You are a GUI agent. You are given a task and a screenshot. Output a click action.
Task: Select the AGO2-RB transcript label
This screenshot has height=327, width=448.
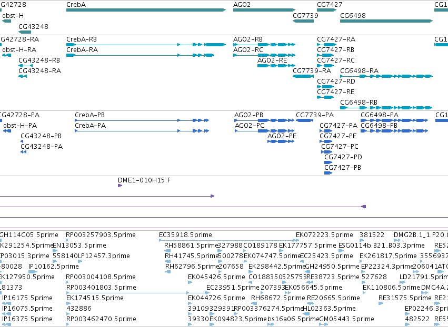[248, 39]
